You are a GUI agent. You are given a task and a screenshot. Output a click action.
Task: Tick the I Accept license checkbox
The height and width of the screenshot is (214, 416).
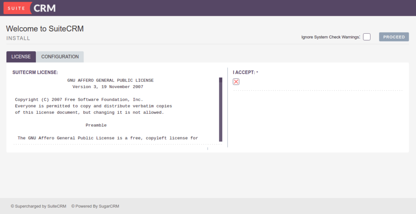click(236, 82)
